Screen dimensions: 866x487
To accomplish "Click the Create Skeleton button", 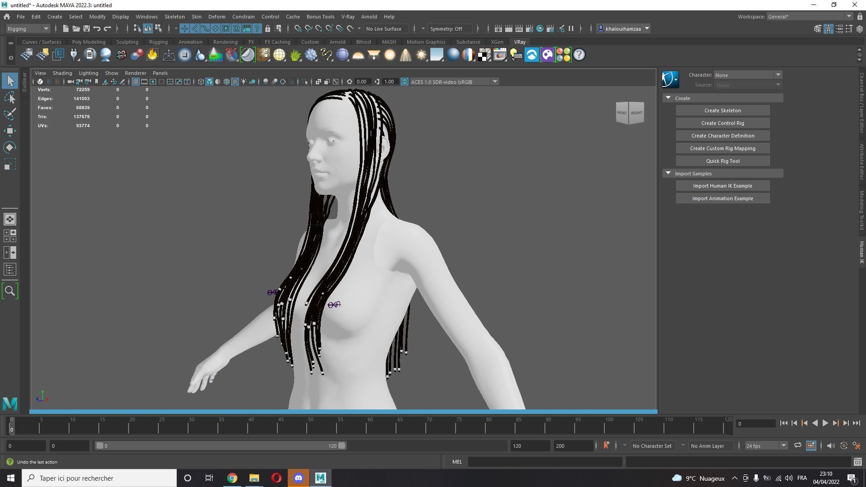I will (723, 110).
